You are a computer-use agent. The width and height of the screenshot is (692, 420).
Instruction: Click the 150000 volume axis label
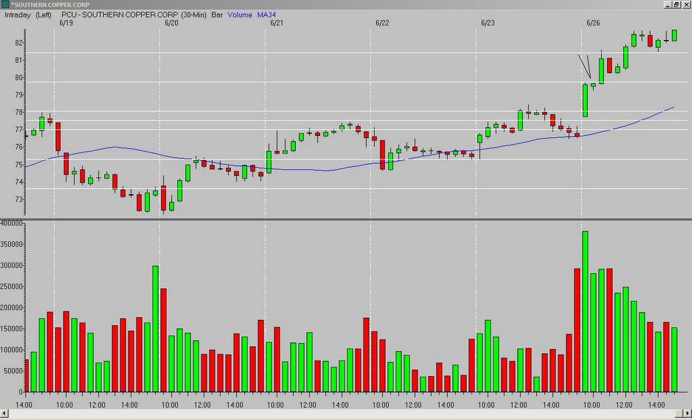11,329
